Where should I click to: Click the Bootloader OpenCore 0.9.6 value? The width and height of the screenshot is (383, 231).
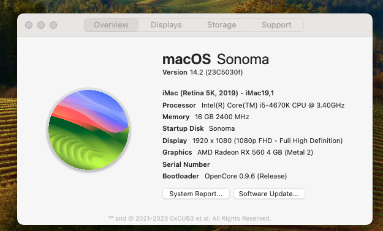click(x=246, y=176)
